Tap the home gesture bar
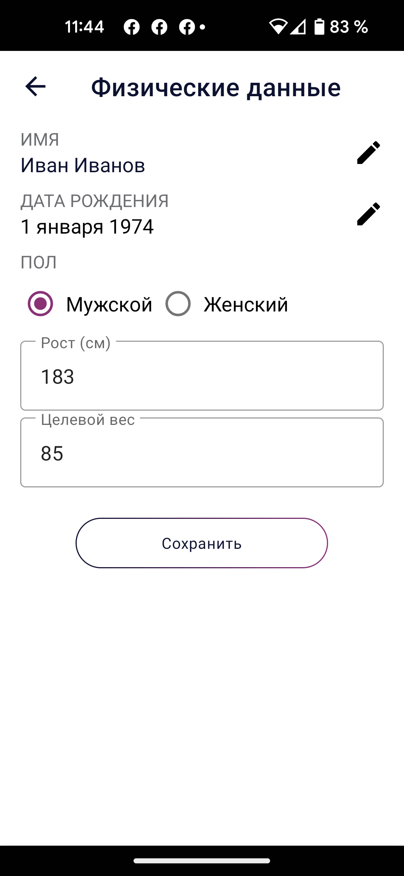 coord(202,861)
